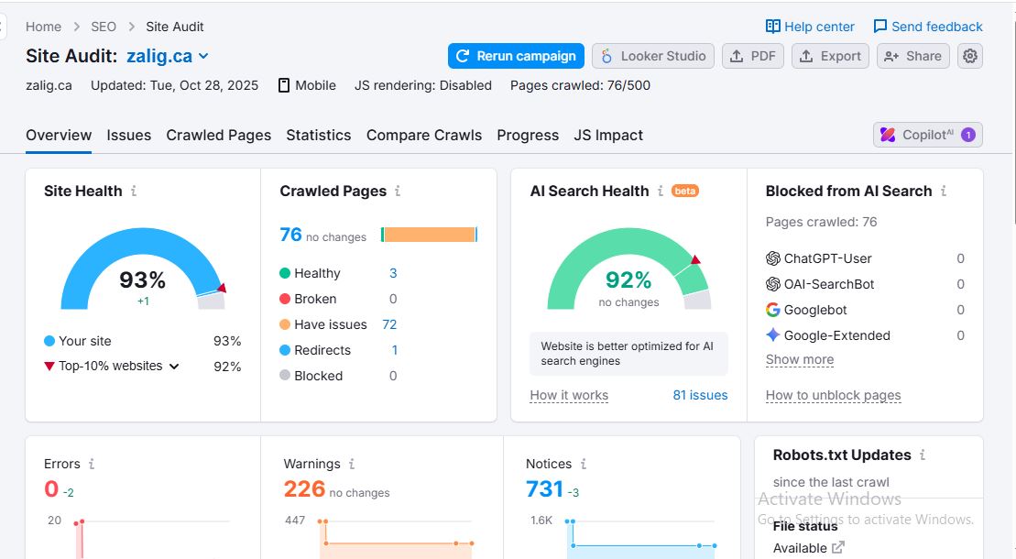
Task: Expand the Top-10% websites dropdown
Action: pyautogui.click(x=173, y=367)
